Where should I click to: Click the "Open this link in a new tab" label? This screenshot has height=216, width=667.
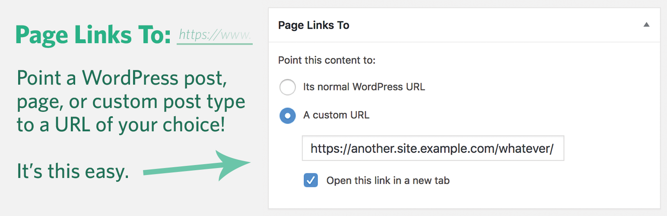point(387,180)
